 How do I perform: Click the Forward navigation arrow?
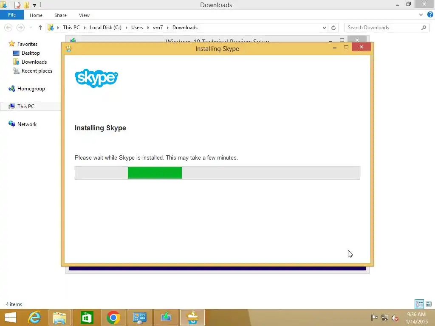(x=20, y=28)
